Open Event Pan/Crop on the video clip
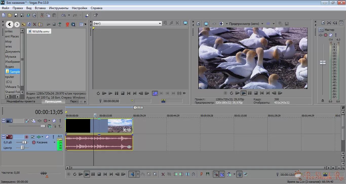The width and height of the screenshot is (346, 184). point(125,130)
